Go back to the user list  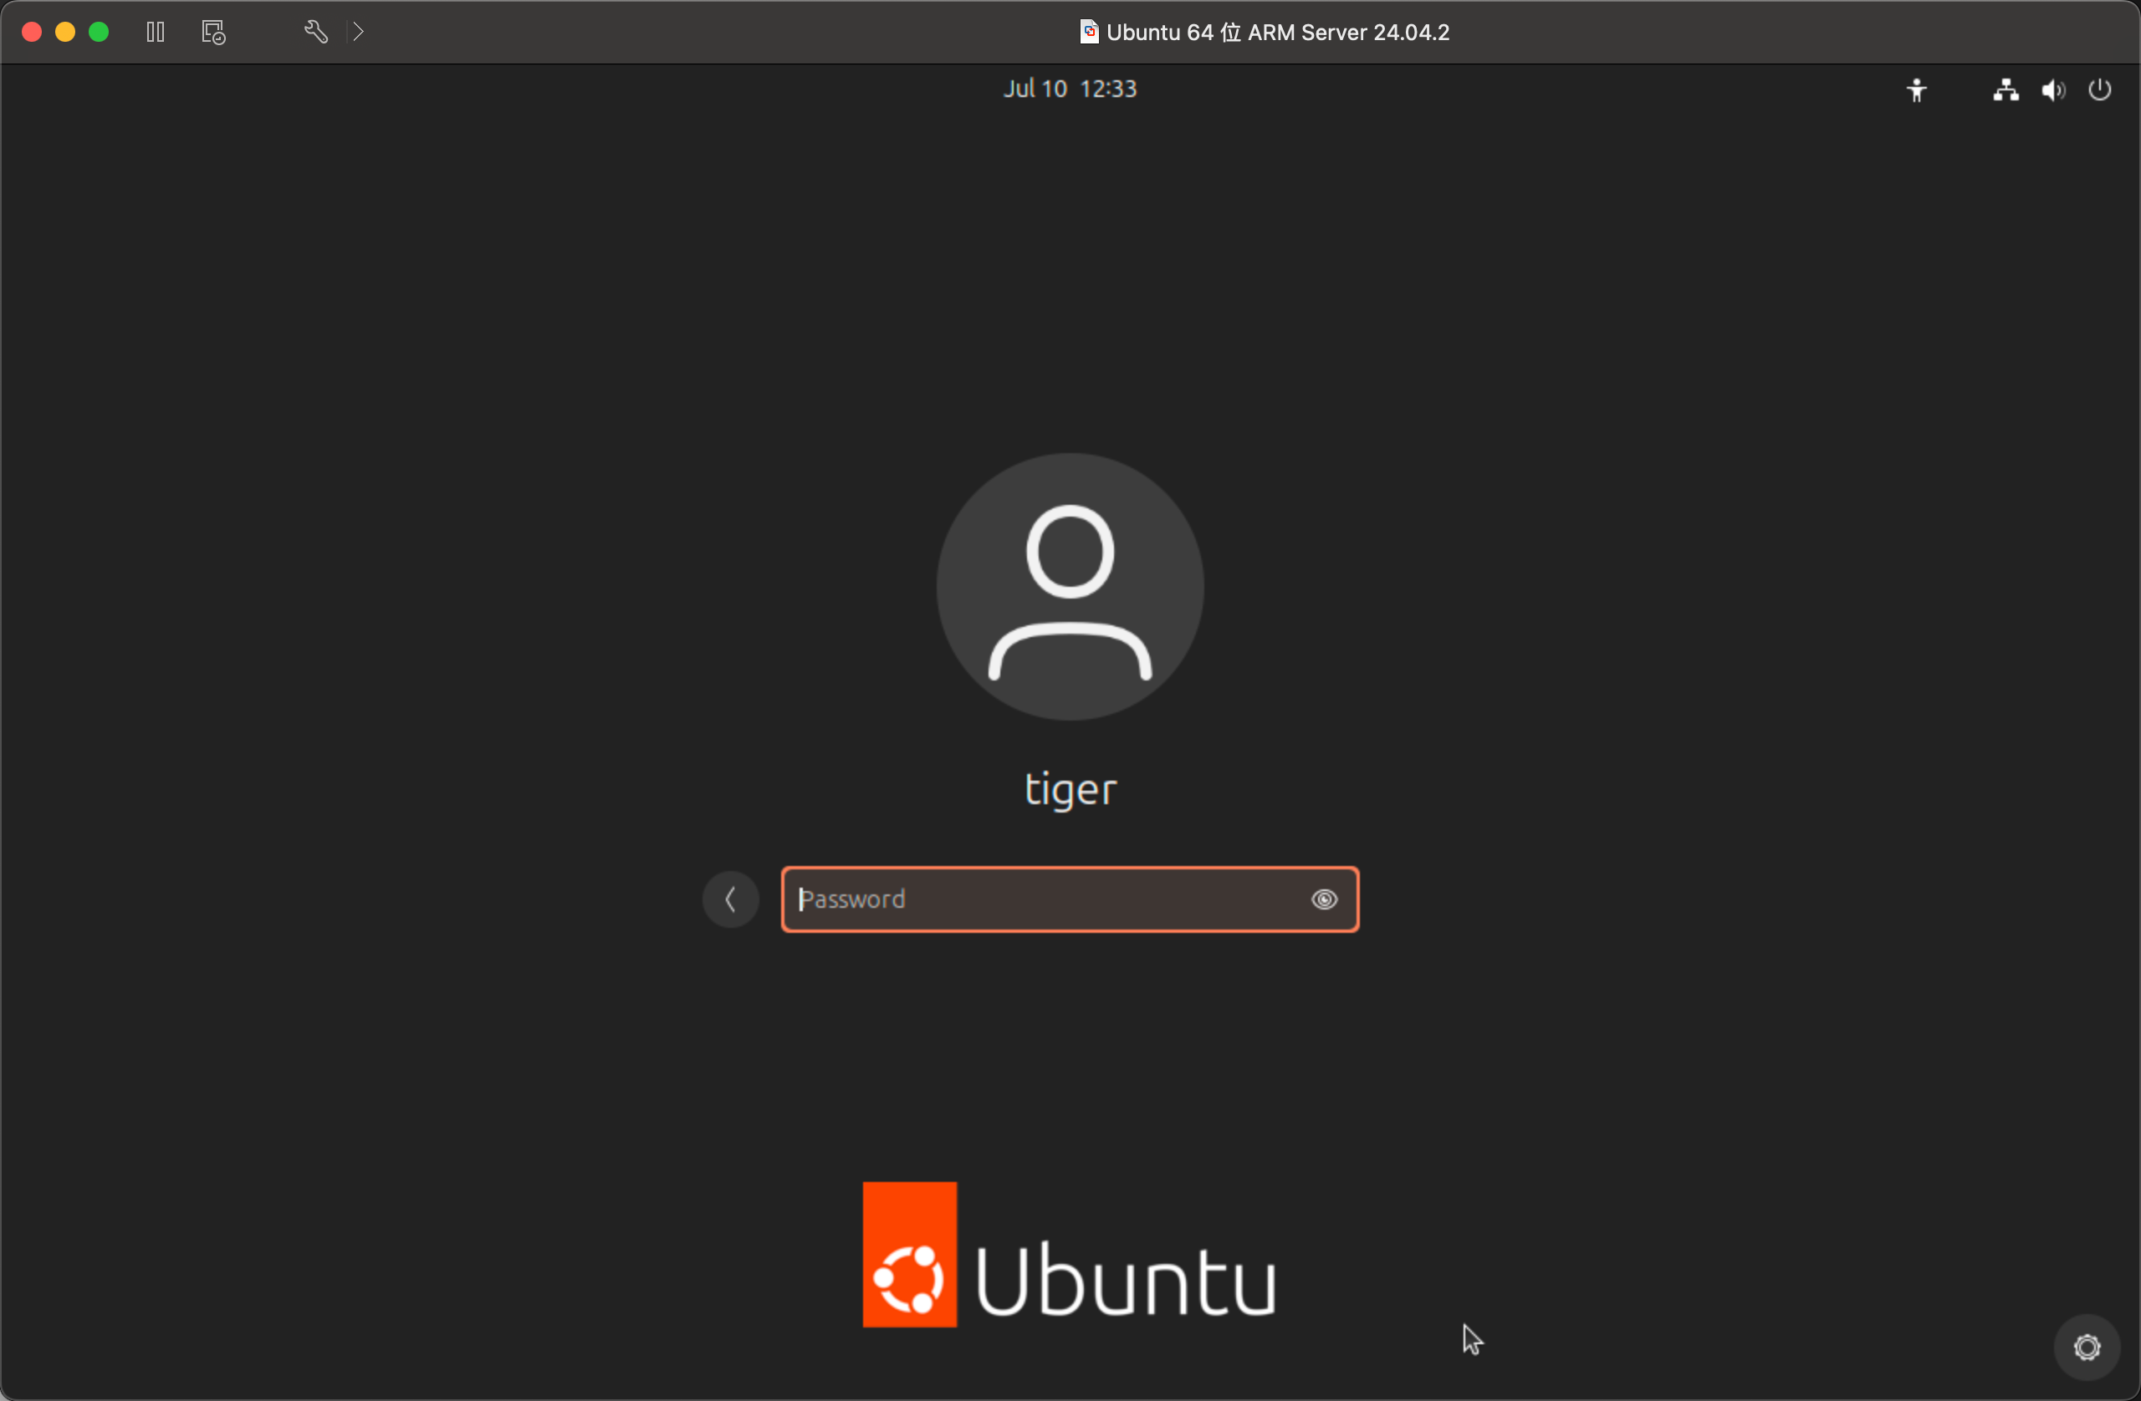[x=730, y=899]
